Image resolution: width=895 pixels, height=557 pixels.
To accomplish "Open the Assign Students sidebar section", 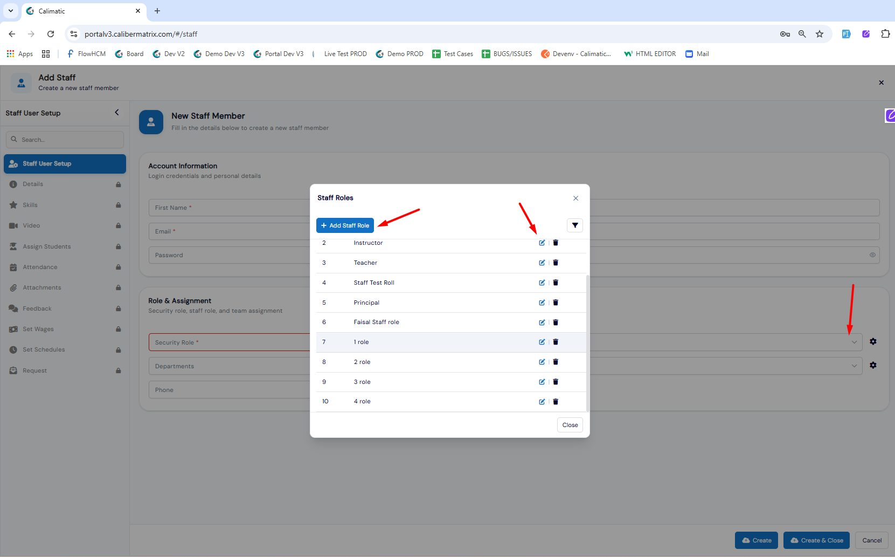I will coord(65,246).
